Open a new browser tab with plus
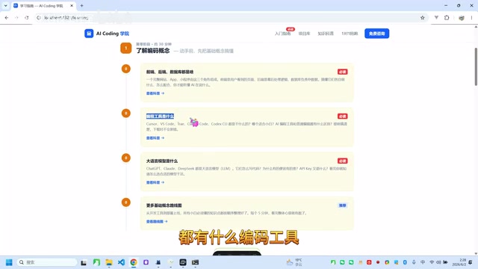This screenshot has width=478, height=269. click(x=81, y=5)
